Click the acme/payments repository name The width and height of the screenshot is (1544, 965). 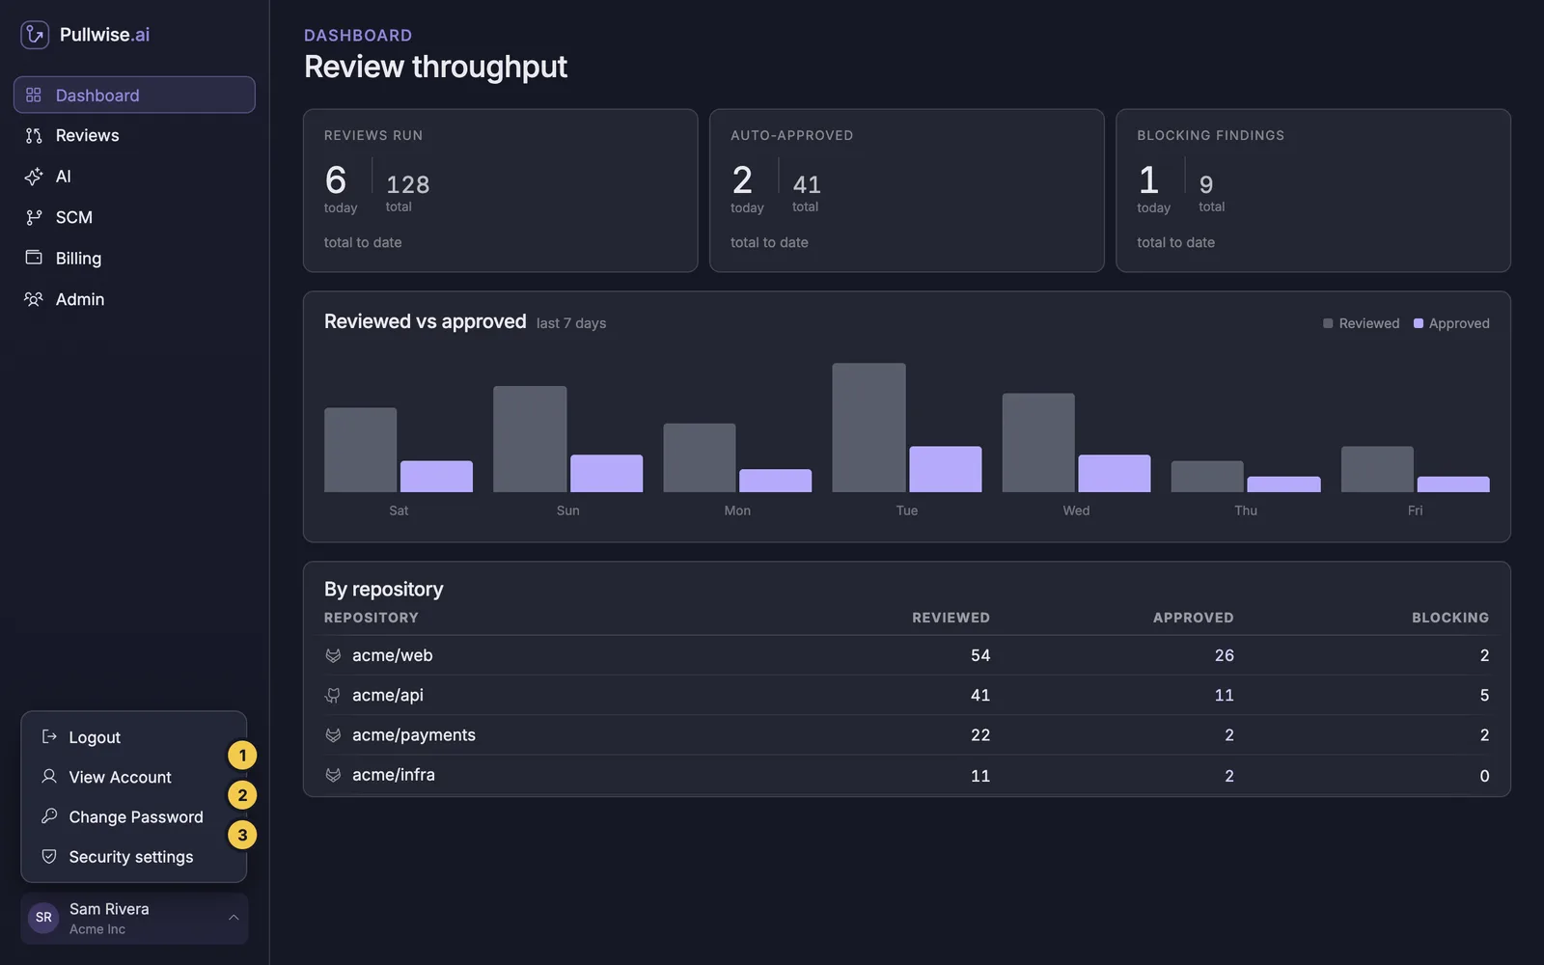point(414,735)
